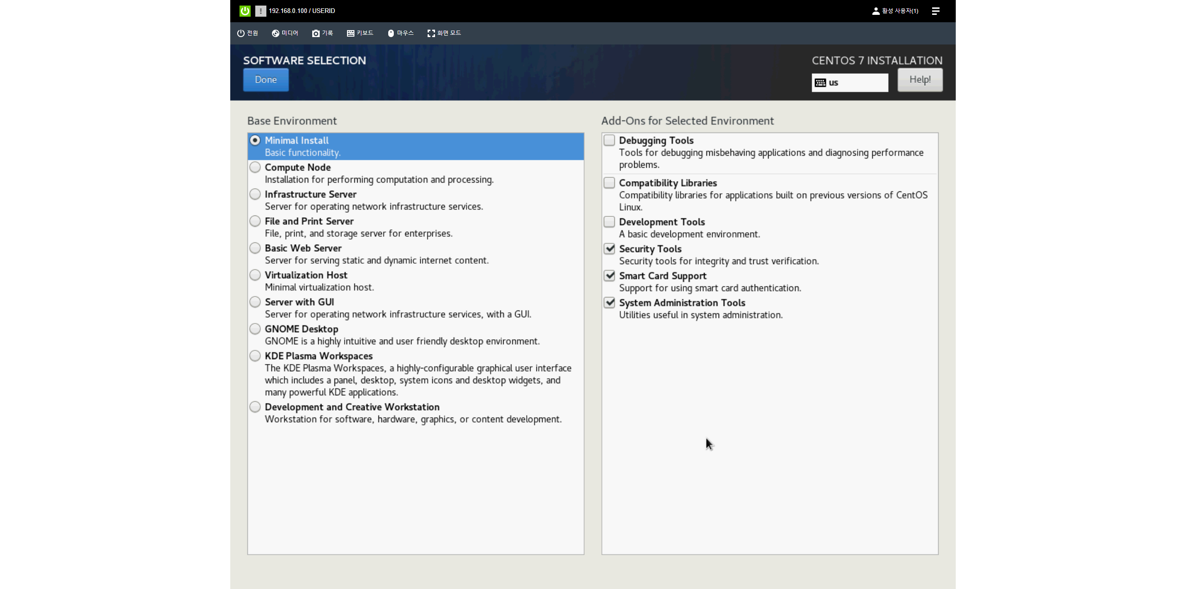Open the 마우스 mouse menu
This screenshot has height=589, width=1186.
point(400,33)
